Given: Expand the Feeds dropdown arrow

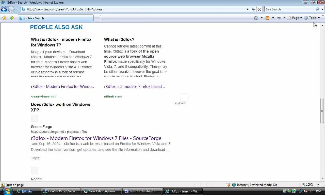Looking at the screenshot, I should [273, 18].
